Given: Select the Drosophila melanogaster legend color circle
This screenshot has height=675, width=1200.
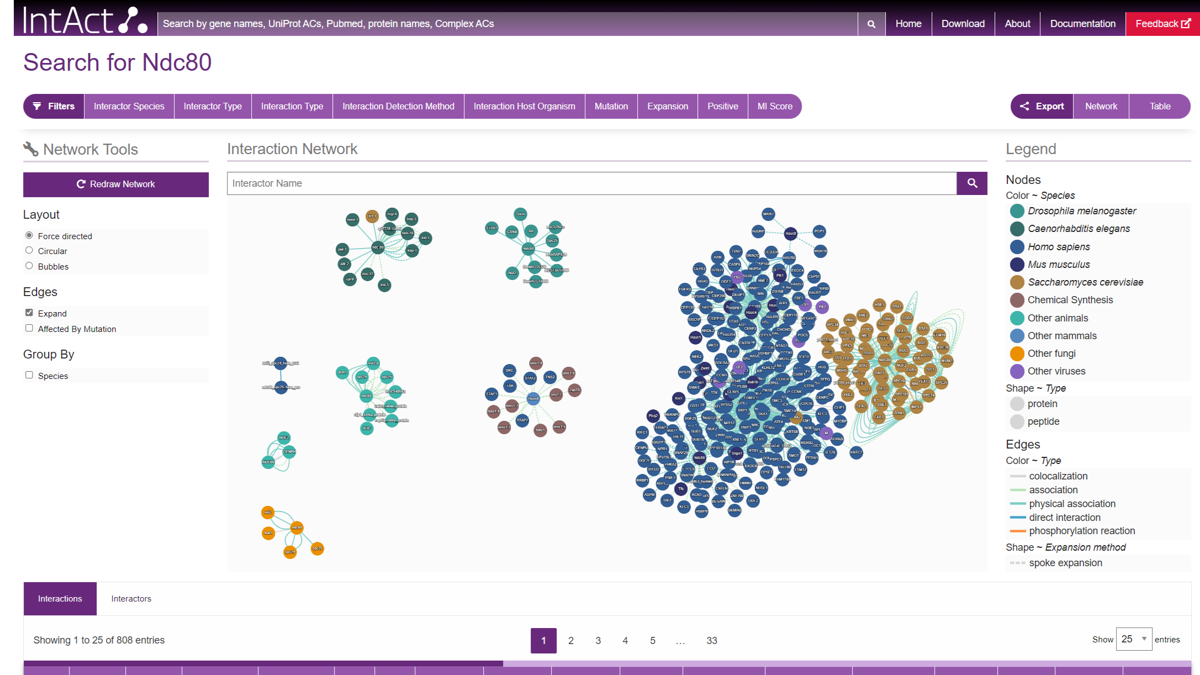Looking at the screenshot, I should point(1017,211).
